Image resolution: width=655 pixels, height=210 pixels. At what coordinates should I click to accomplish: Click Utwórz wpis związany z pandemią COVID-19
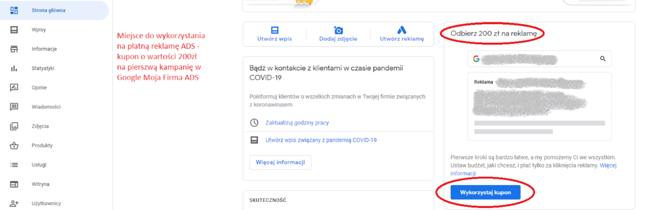tap(321, 140)
